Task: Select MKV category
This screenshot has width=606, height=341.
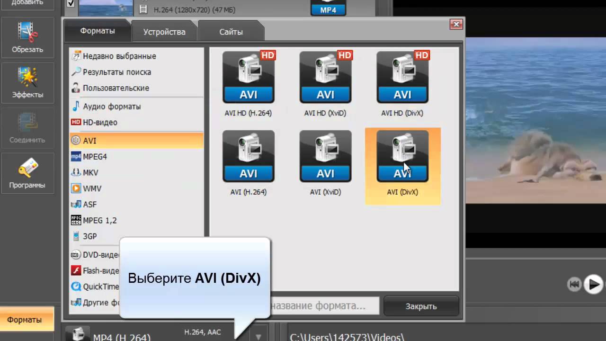Action: 137,173
